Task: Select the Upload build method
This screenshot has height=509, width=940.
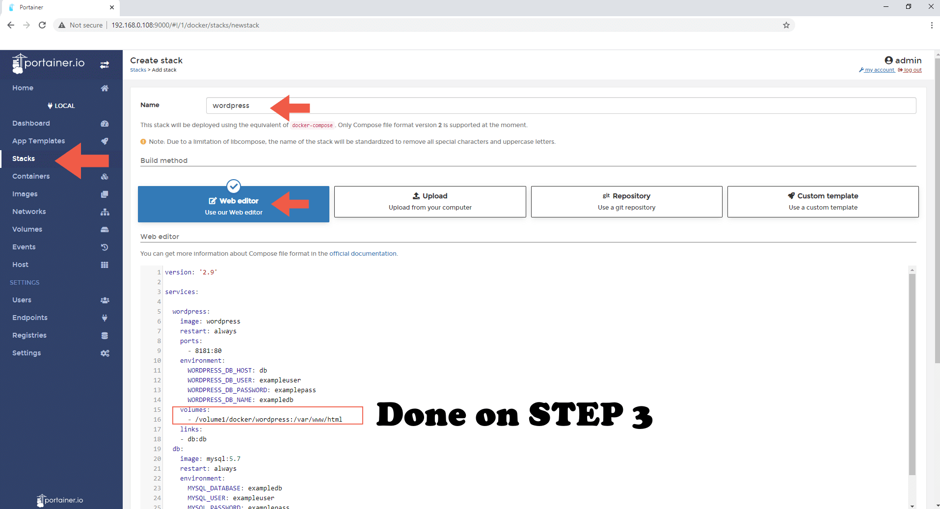Action: point(430,201)
